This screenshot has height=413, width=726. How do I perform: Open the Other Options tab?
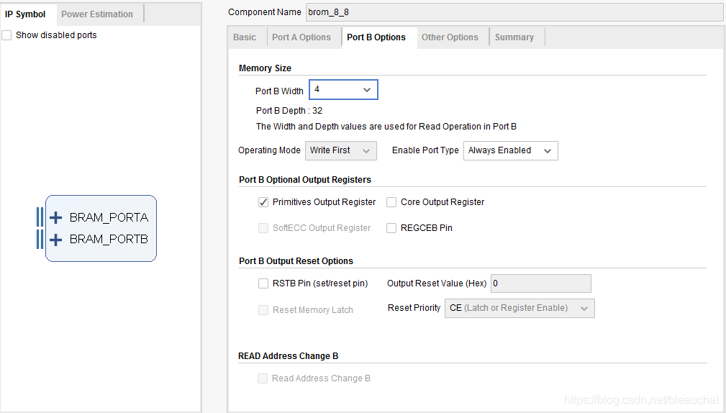[450, 37]
